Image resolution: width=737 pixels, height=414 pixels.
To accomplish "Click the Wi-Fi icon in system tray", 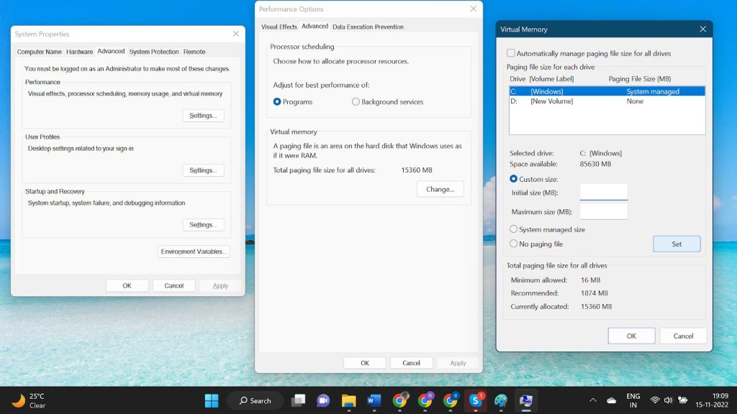I will click(654, 400).
